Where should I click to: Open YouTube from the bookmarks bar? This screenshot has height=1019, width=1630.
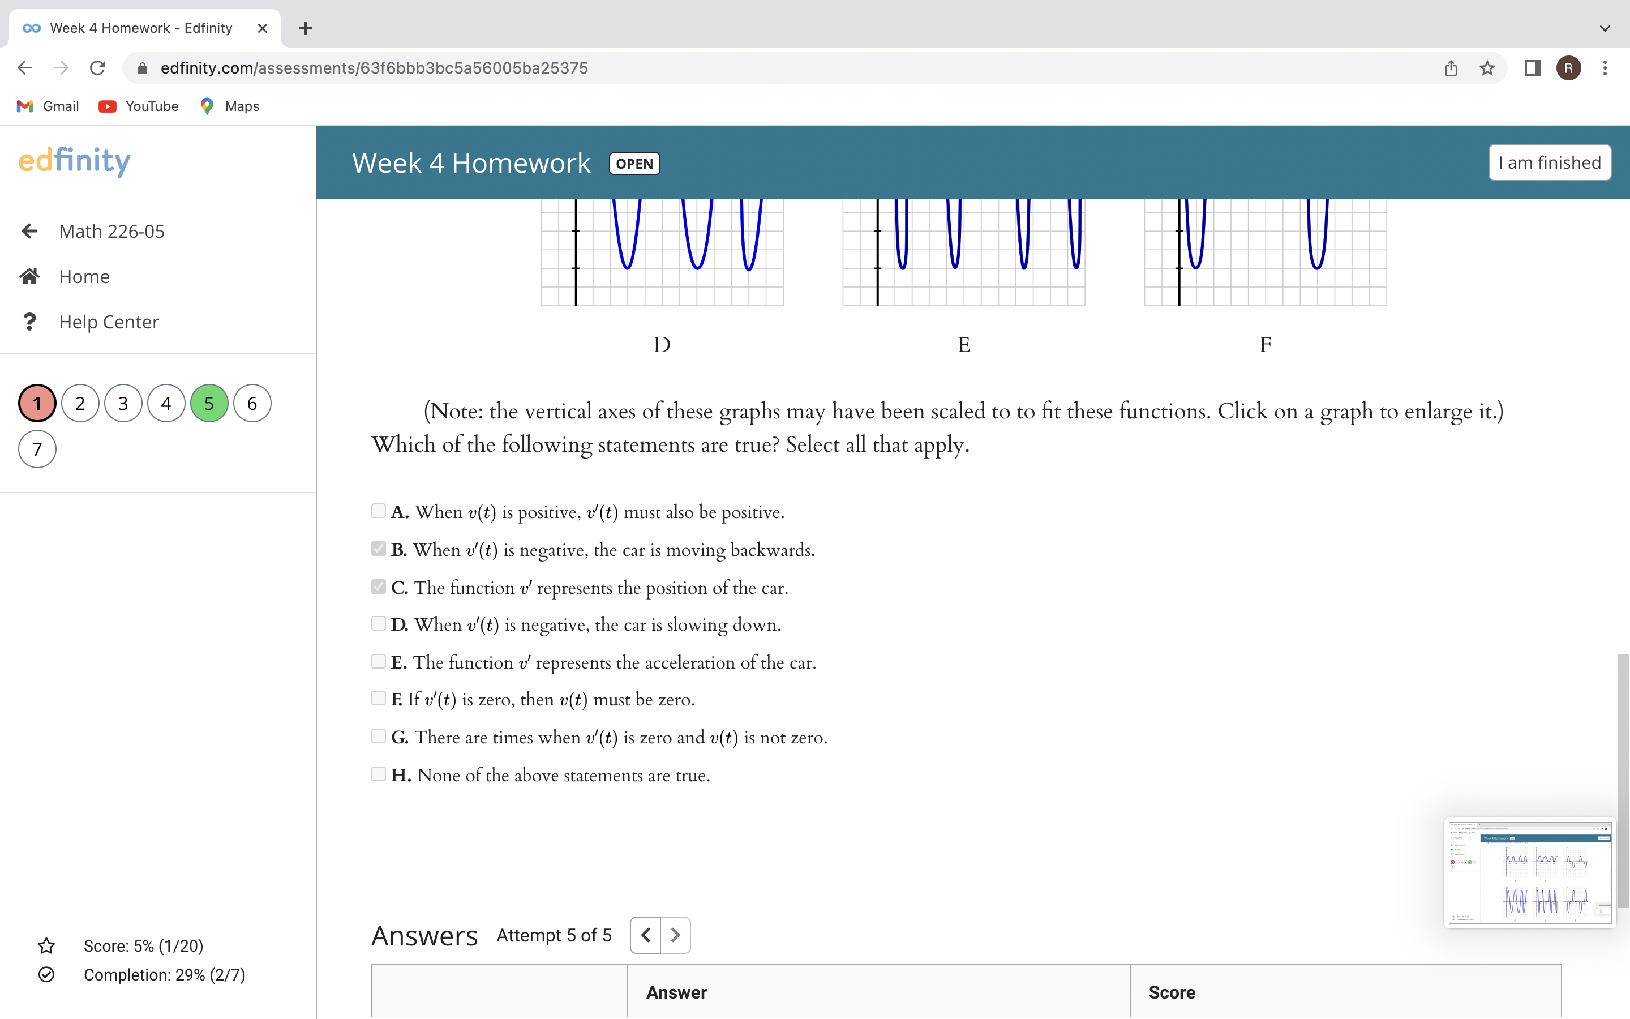(139, 106)
